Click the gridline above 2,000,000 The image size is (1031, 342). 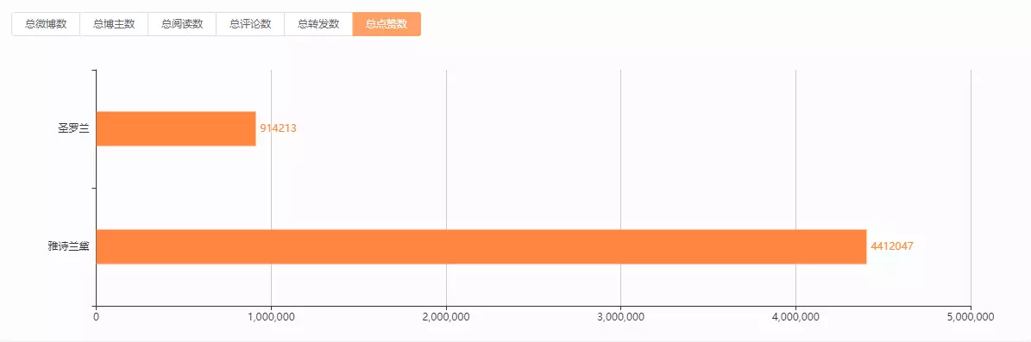[446, 188]
